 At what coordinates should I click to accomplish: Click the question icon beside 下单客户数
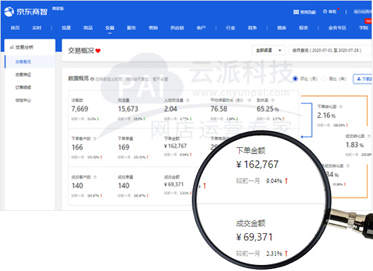(95, 139)
